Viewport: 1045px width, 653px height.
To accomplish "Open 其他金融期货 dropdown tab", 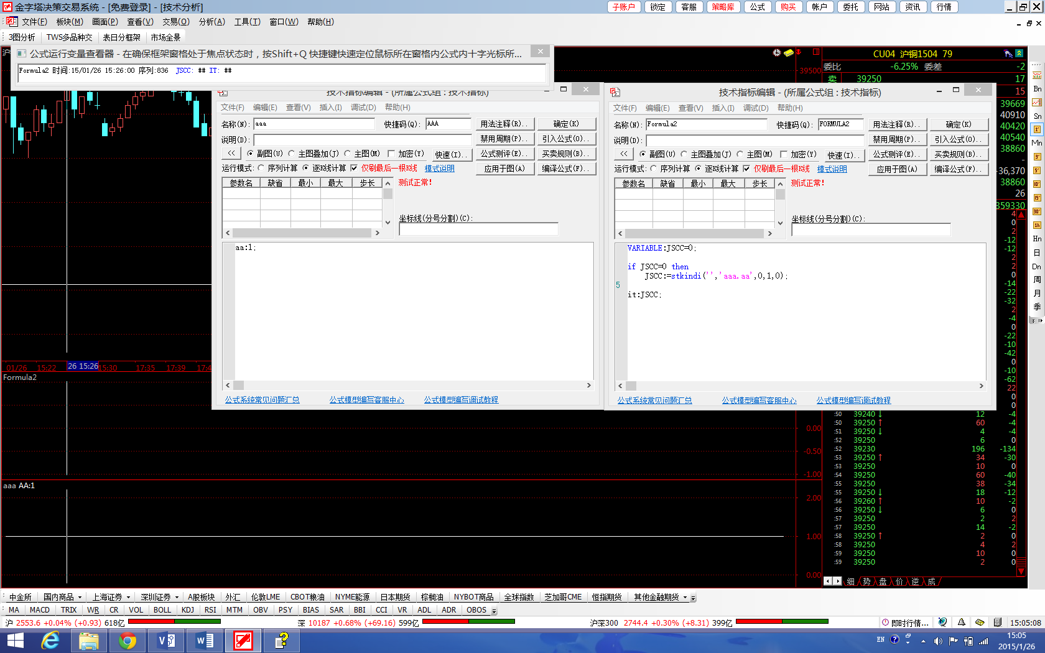I will point(661,597).
